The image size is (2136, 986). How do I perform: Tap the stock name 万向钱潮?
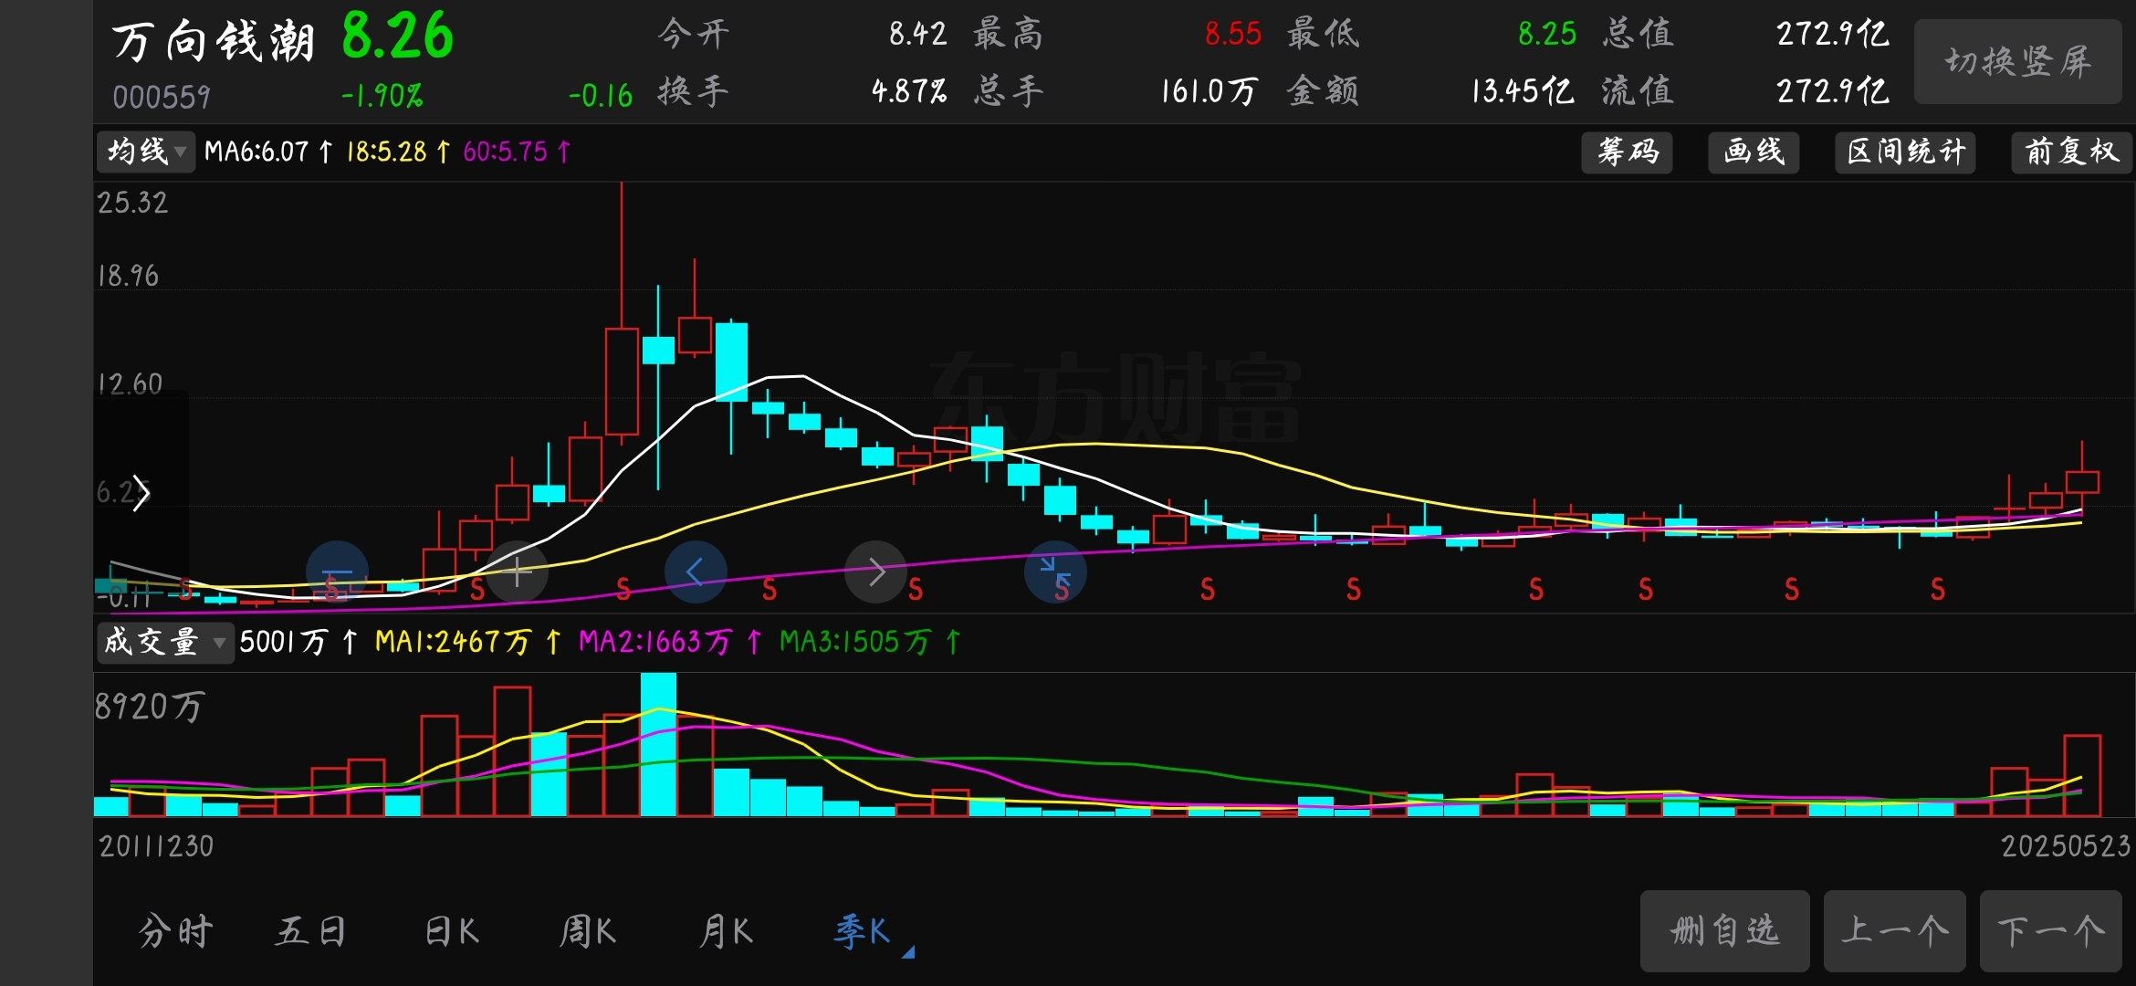(x=214, y=42)
